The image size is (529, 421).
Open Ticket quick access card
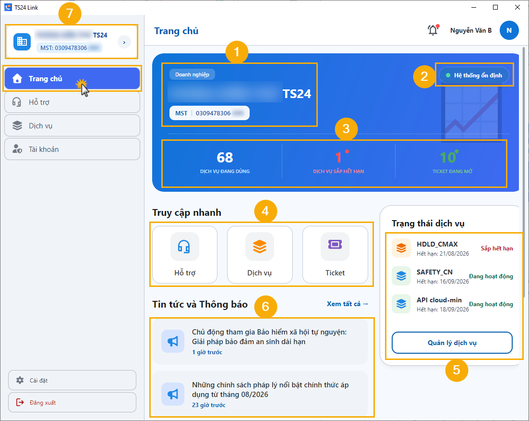[335, 255]
